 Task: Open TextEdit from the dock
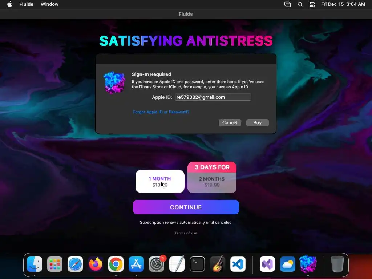point(177,264)
